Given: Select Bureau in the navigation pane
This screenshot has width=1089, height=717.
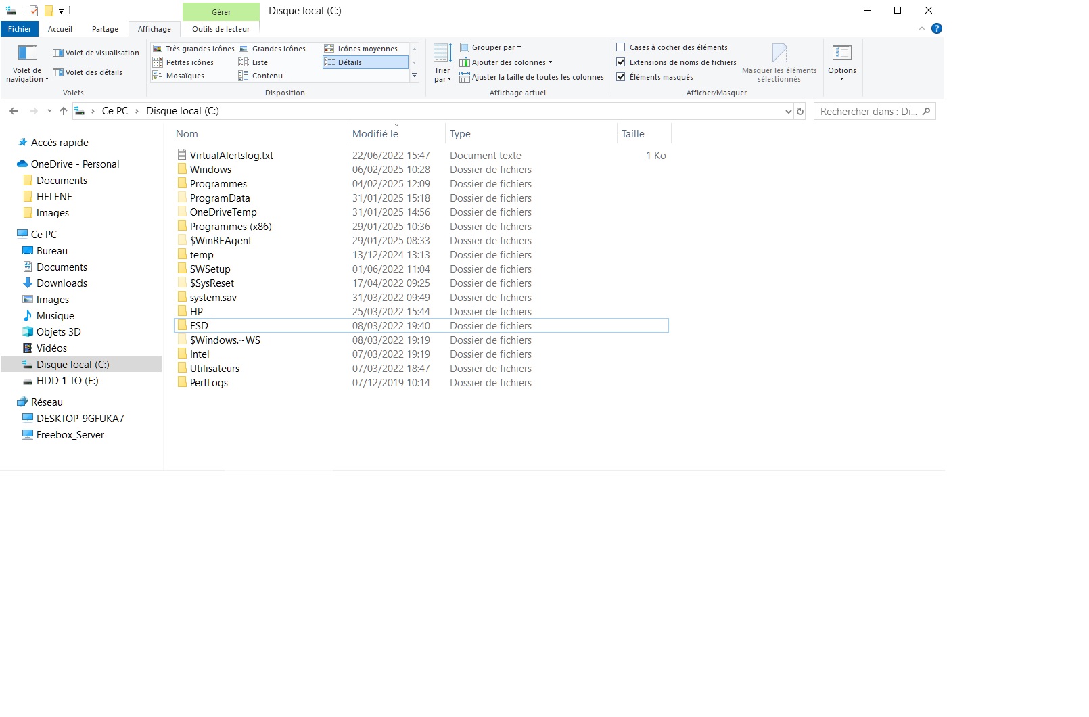Looking at the screenshot, I should pos(52,251).
